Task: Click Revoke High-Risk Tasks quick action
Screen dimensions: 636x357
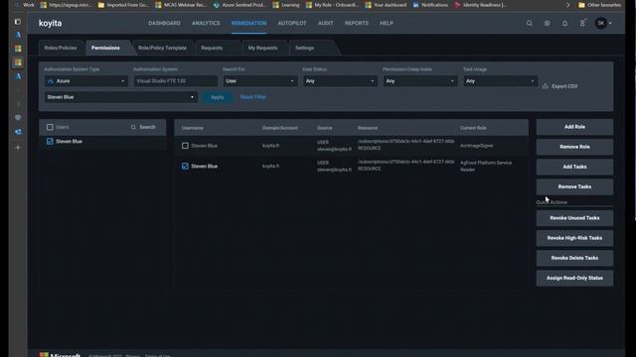Action: [x=574, y=238]
